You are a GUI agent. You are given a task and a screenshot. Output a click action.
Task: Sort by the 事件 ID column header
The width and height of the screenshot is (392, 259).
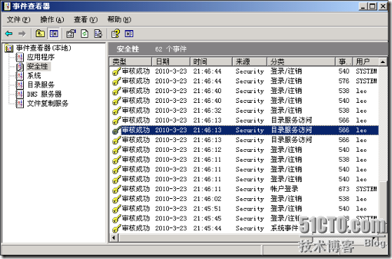pyautogui.click(x=344, y=62)
